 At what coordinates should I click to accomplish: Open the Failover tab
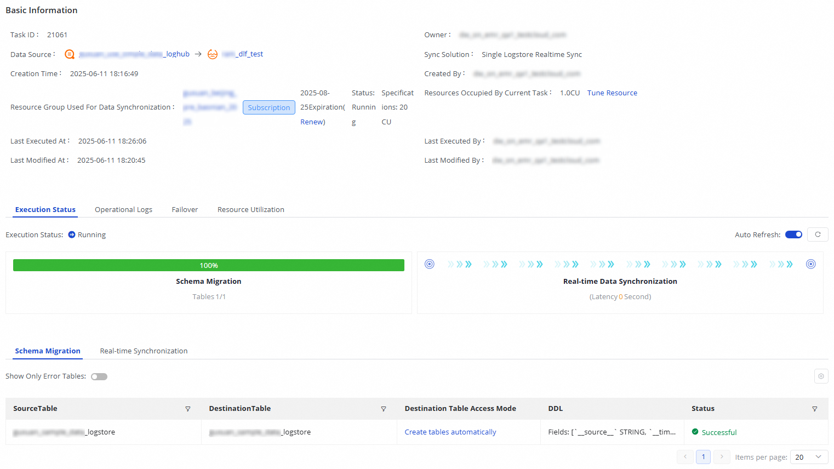(185, 209)
